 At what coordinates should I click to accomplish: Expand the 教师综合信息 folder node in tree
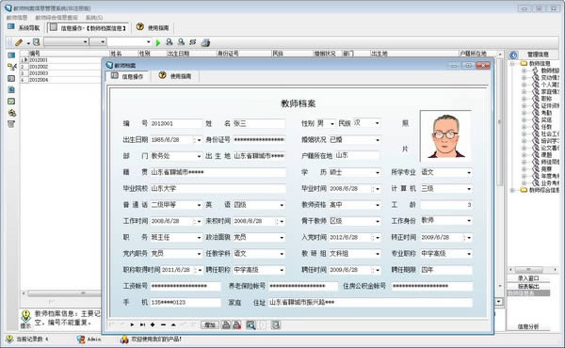point(512,190)
